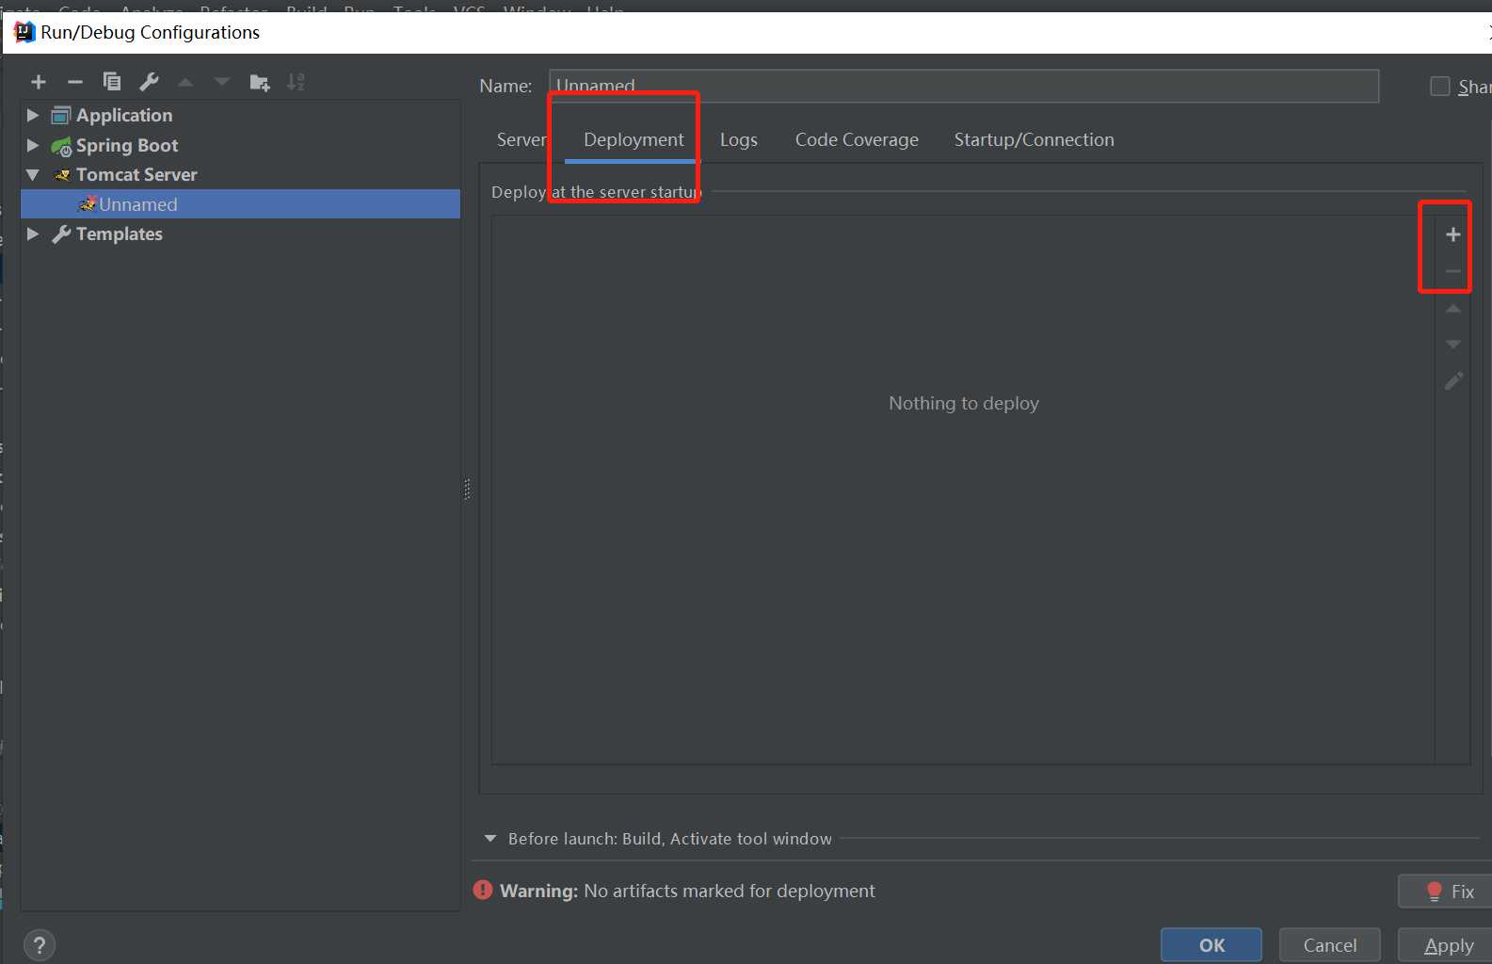Click the Templates wrench icon
The width and height of the screenshot is (1492, 964).
pyautogui.click(x=61, y=233)
